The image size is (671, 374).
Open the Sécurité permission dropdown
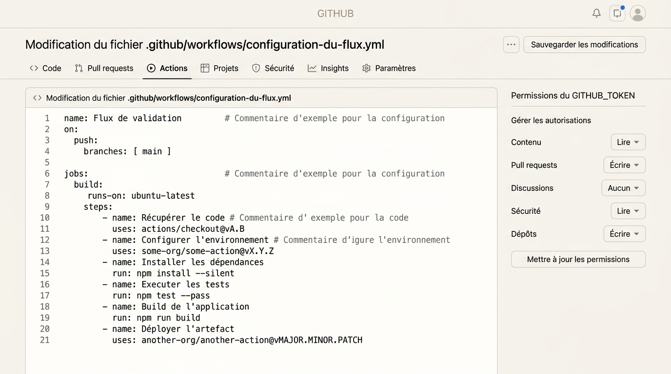(628, 211)
